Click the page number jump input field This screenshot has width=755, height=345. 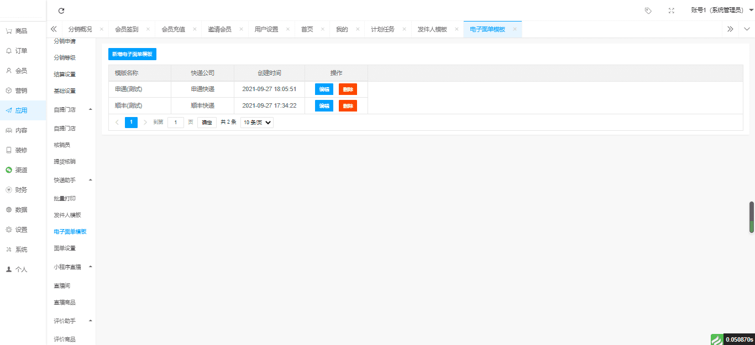coord(176,123)
